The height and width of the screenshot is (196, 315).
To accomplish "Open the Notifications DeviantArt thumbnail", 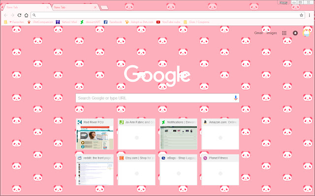I will point(178,134).
